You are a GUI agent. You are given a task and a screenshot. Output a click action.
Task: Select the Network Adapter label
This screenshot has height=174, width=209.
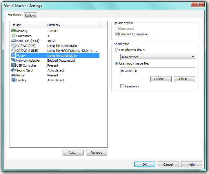coord(28,61)
